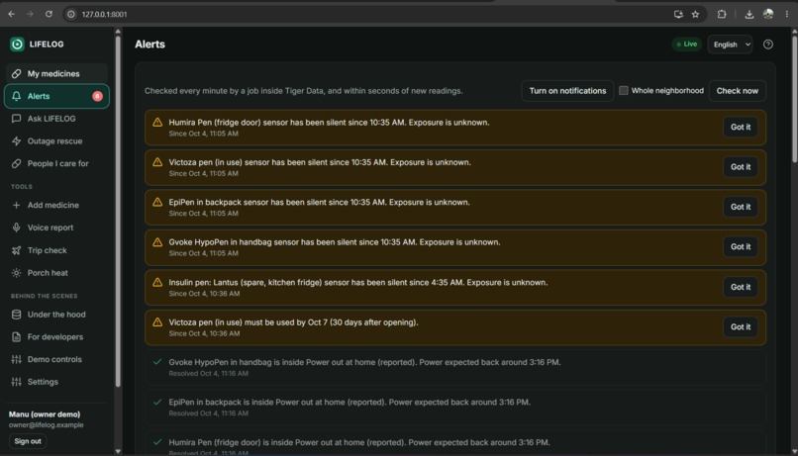Click Sign out button

28,441
